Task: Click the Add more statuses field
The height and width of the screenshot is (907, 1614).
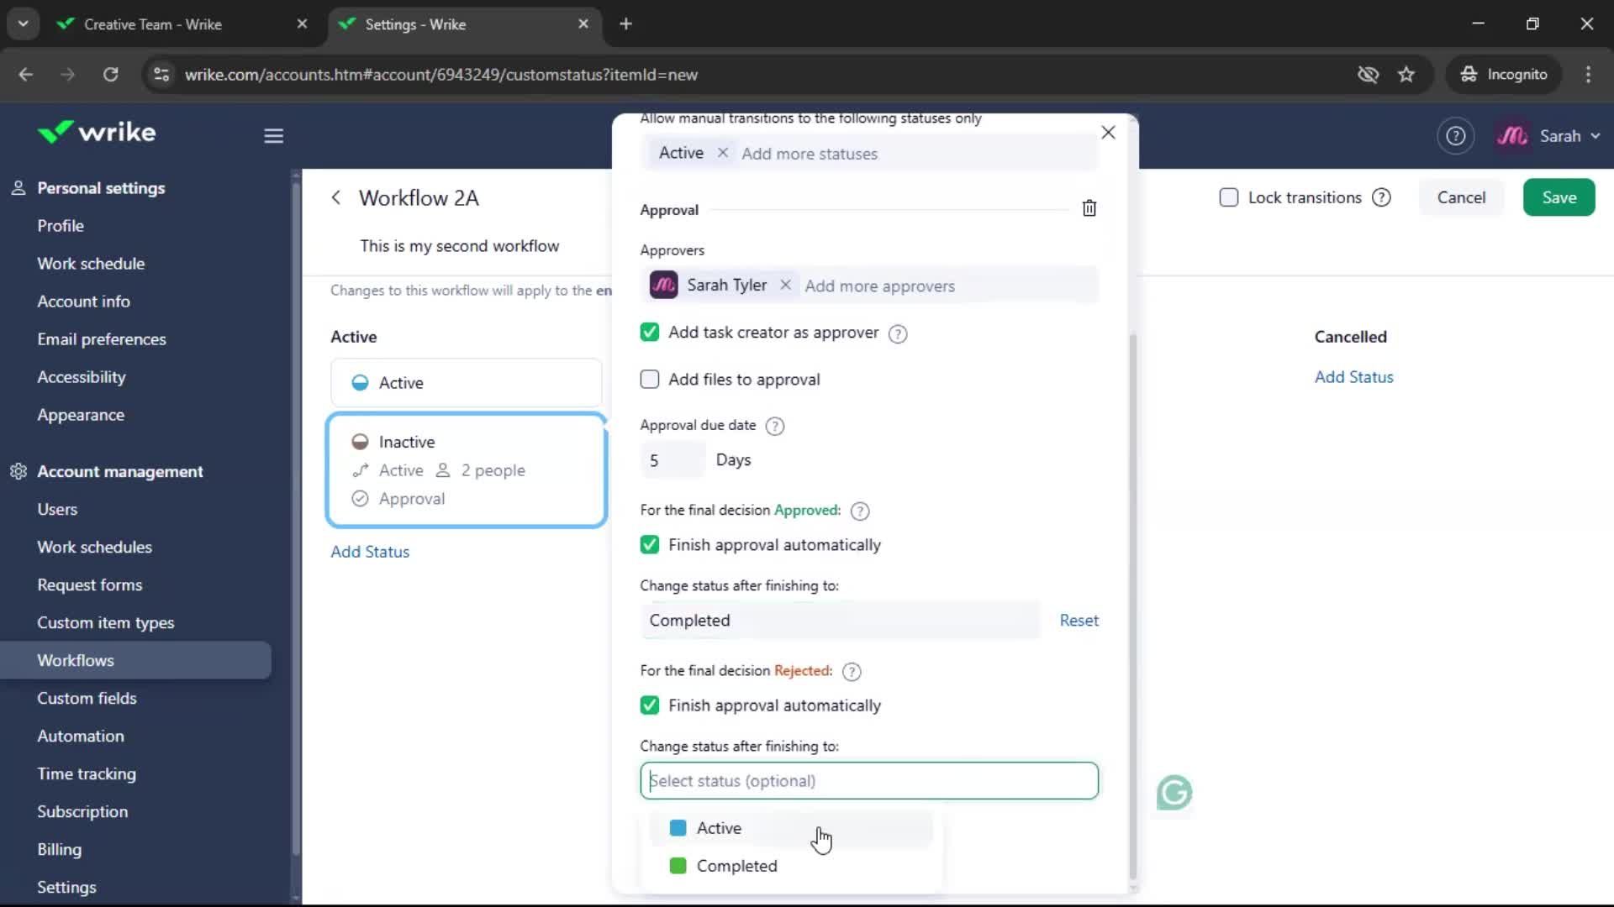Action: click(809, 154)
